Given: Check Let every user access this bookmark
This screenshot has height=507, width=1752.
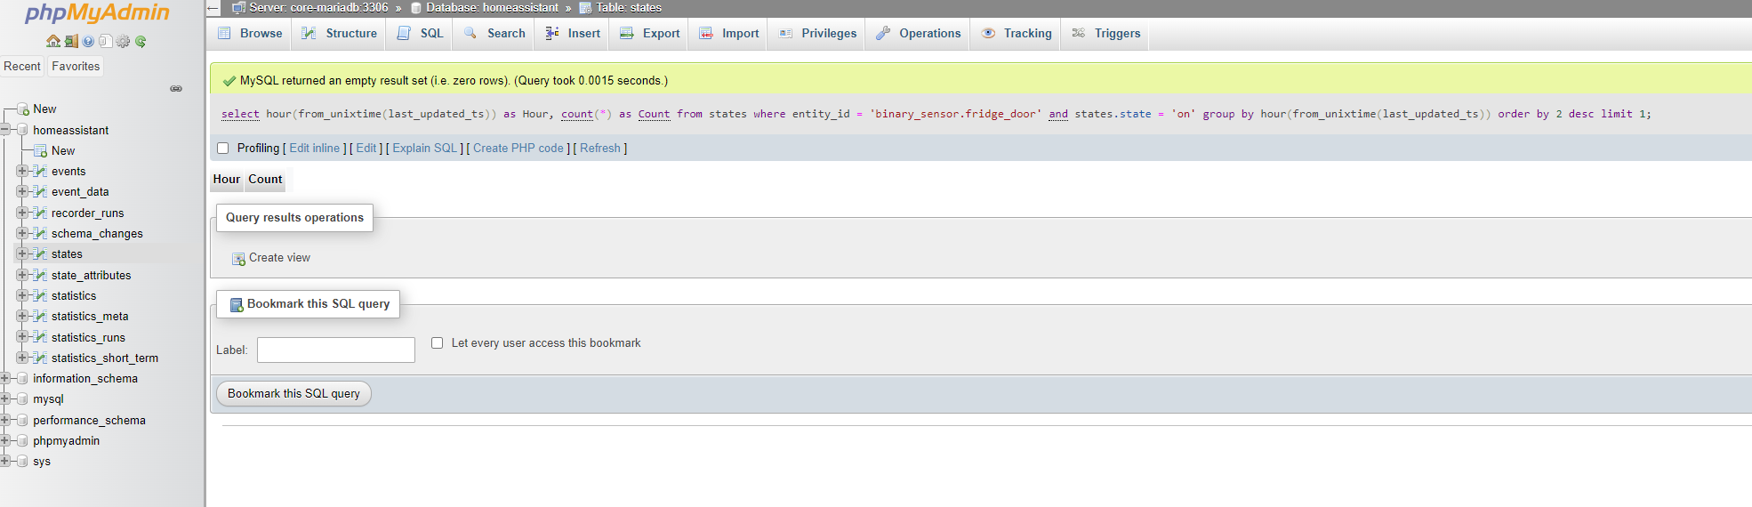Looking at the screenshot, I should [x=438, y=343].
